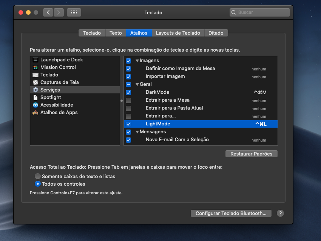Click the Spotlight category icon
This screenshot has height=241, width=321.
click(x=35, y=98)
